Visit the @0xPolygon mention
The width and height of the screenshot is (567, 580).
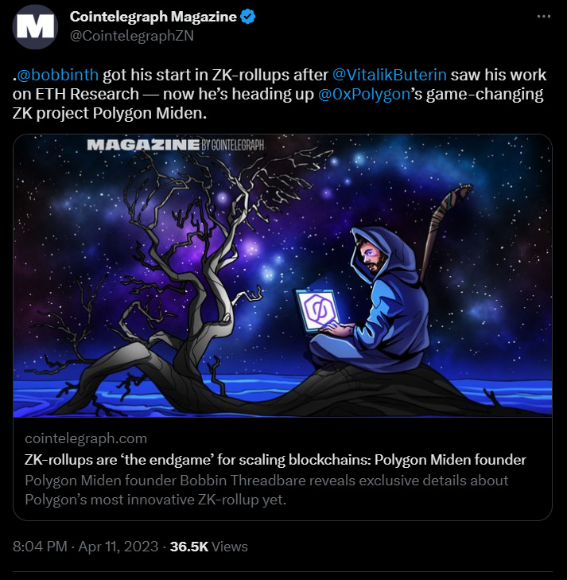(364, 95)
